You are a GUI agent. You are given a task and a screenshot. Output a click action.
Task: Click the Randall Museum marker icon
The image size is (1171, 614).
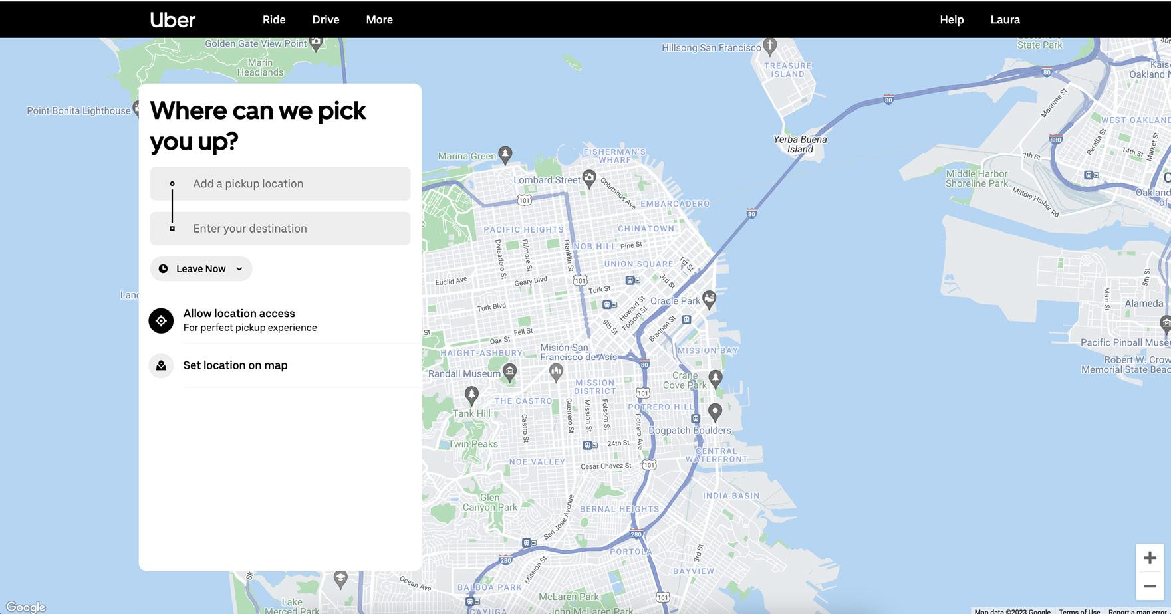(x=509, y=372)
